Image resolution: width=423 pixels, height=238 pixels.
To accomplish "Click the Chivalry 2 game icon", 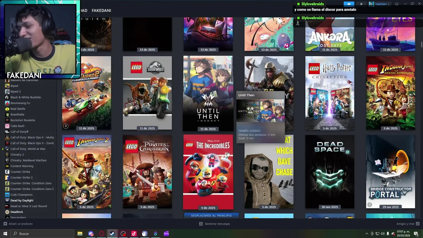I will pos(7,155).
